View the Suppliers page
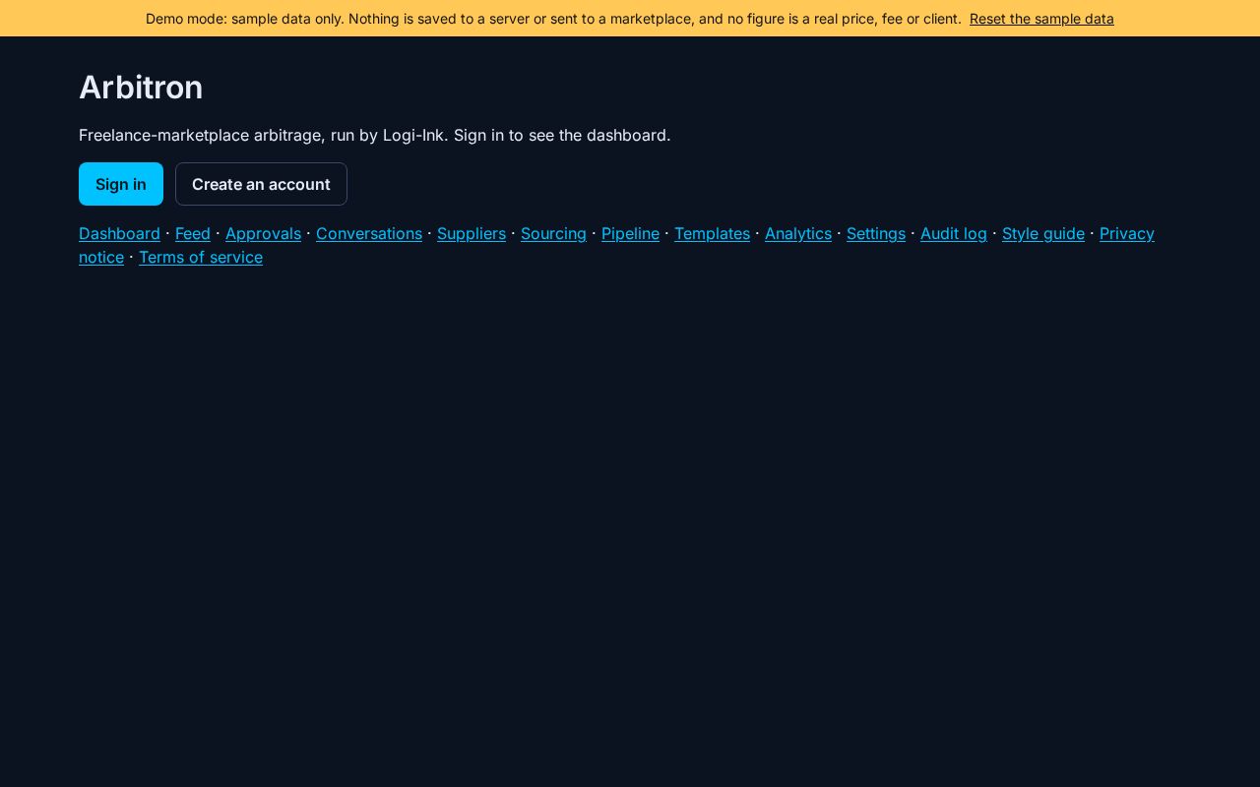The width and height of the screenshot is (1260, 787). [x=472, y=233]
